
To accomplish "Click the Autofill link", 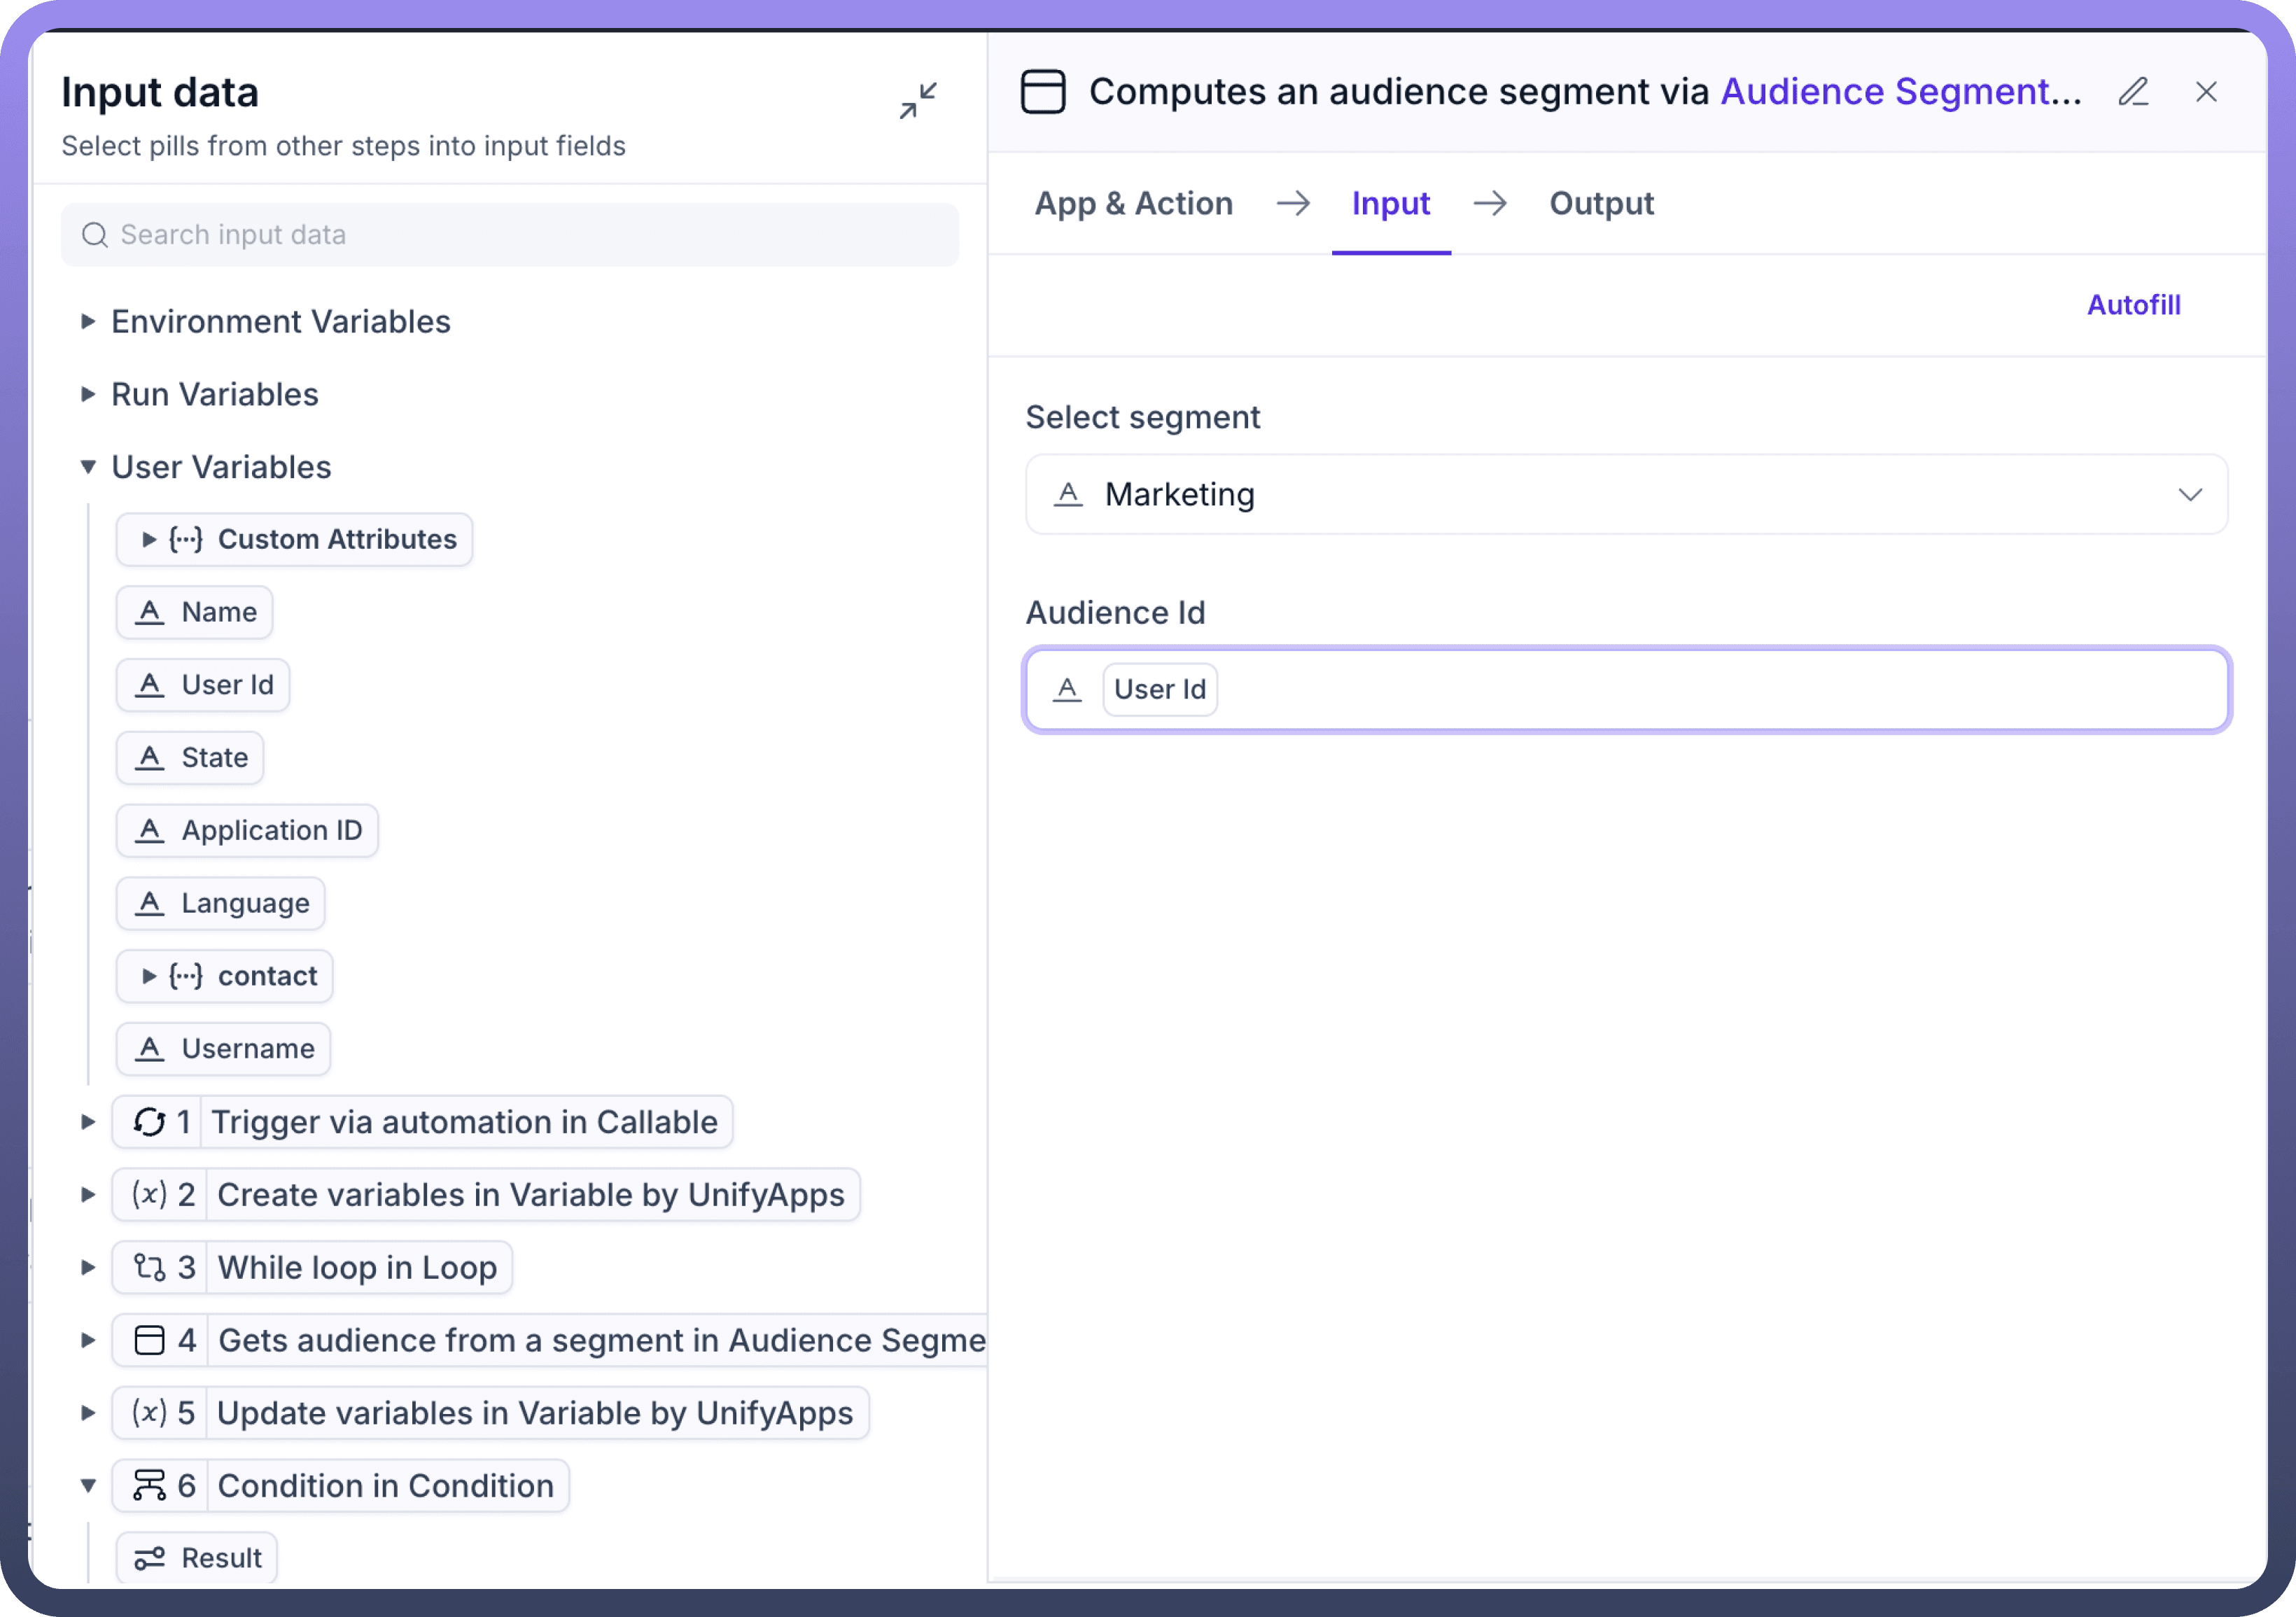I will (x=2133, y=305).
